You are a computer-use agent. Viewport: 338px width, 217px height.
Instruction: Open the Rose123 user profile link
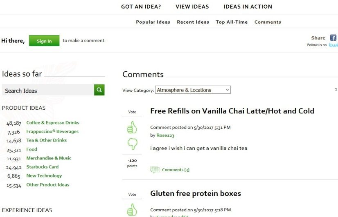click(165, 135)
